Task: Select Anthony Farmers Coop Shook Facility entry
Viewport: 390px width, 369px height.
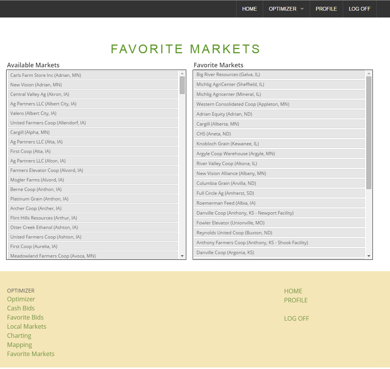Action: (280, 243)
